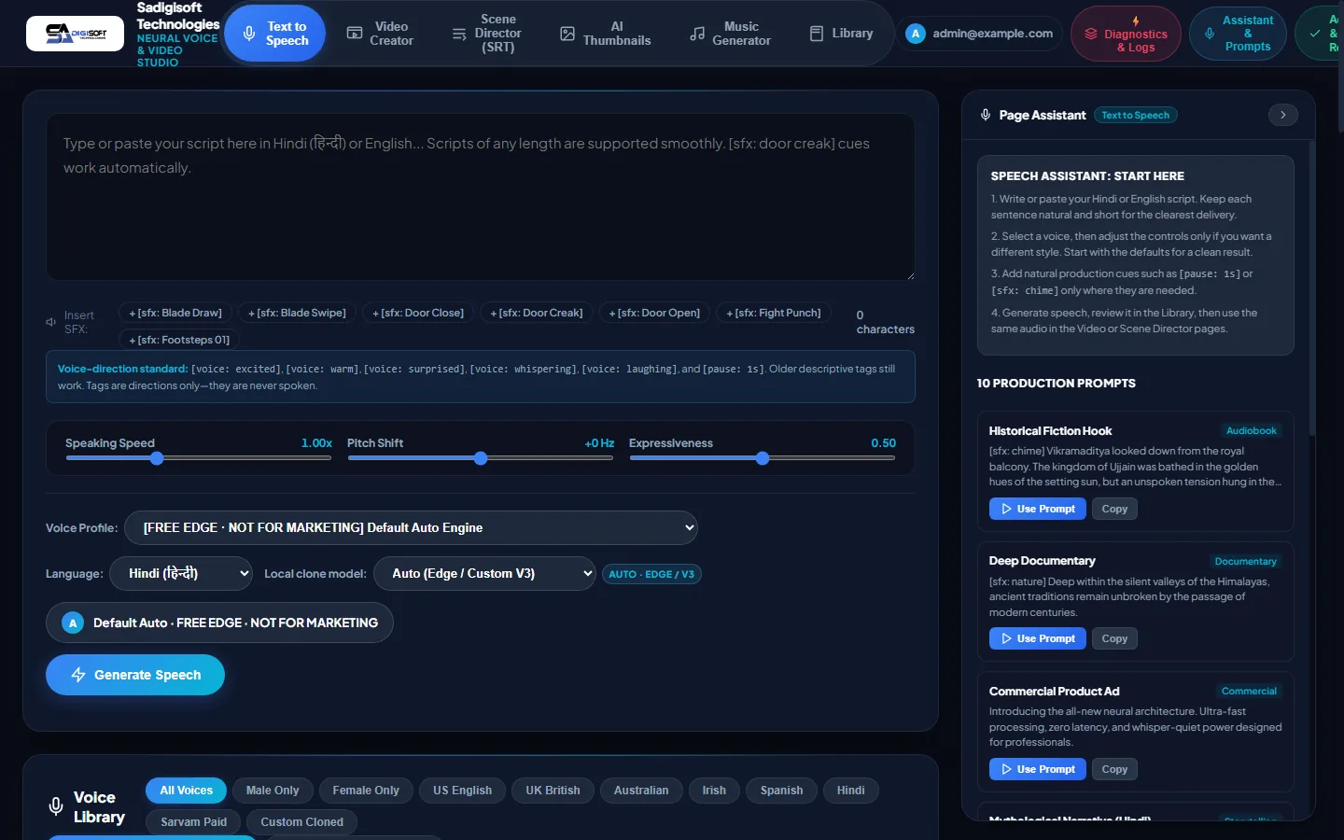
Task: Filter voices by UK British
Action: (553, 791)
